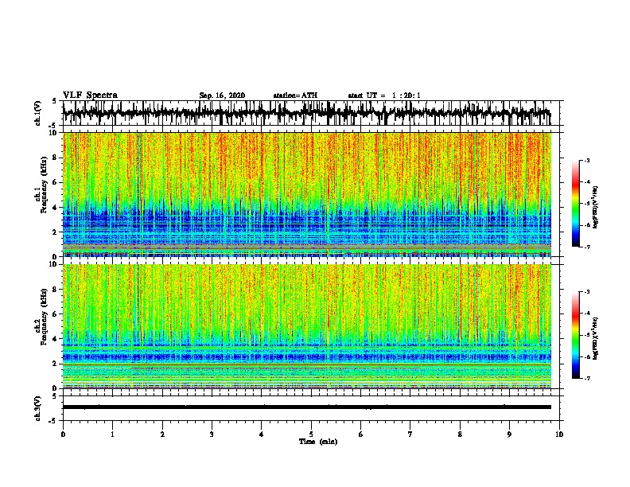Image resolution: width=630 pixels, height=487 pixels.
Task: Click the "4" tick on time axis
Action: pos(262,434)
